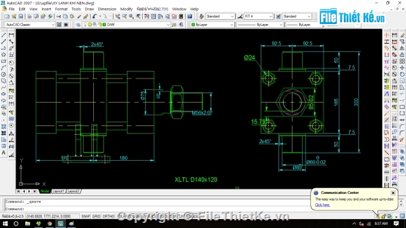Open the AutoCAD Classic workspace dropdown

click(x=53, y=25)
